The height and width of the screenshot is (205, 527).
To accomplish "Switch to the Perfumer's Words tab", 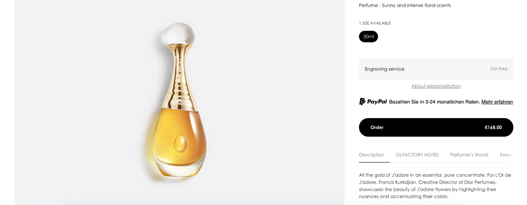I will [x=469, y=155].
